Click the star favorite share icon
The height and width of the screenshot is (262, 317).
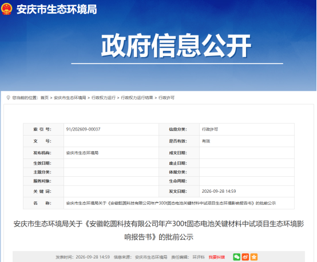pyautogui.click(x=254, y=257)
